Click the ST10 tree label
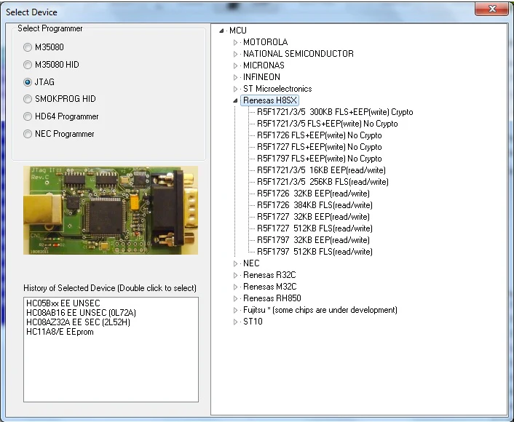This screenshot has width=514, height=422. pyautogui.click(x=253, y=322)
